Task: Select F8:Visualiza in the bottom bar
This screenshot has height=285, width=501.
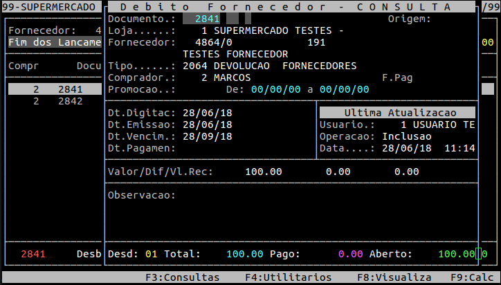Action: pos(394,277)
